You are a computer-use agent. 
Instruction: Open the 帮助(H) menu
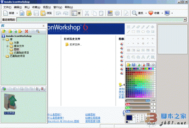pyautogui.click(x=69, y=7)
